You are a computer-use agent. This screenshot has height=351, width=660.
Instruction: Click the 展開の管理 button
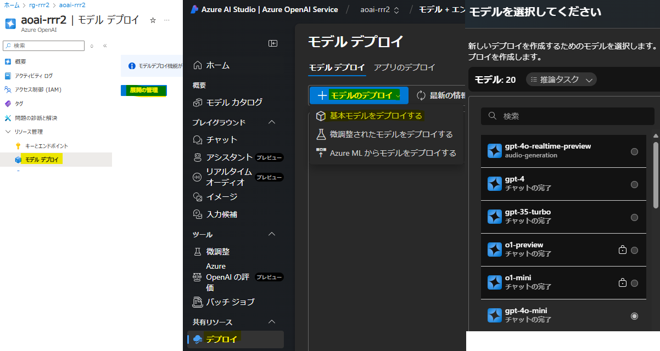click(143, 90)
